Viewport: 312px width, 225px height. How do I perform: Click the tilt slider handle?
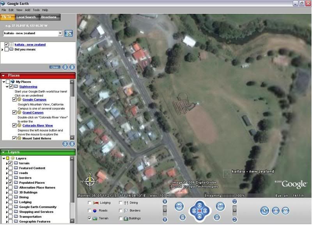tap(235, 211)
